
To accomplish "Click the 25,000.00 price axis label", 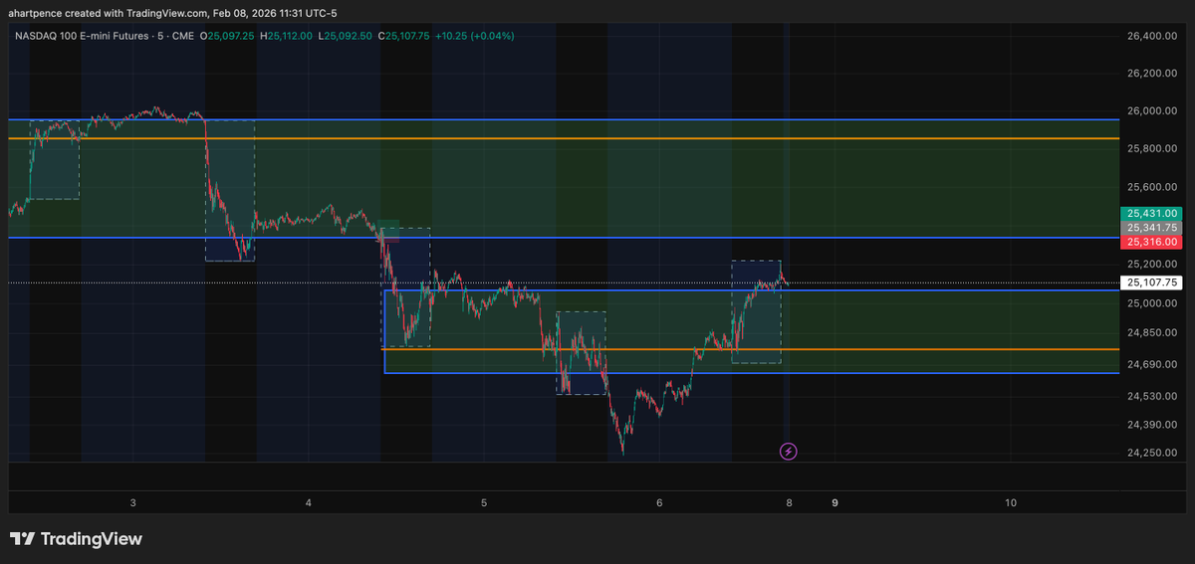I will (1153, 303).
